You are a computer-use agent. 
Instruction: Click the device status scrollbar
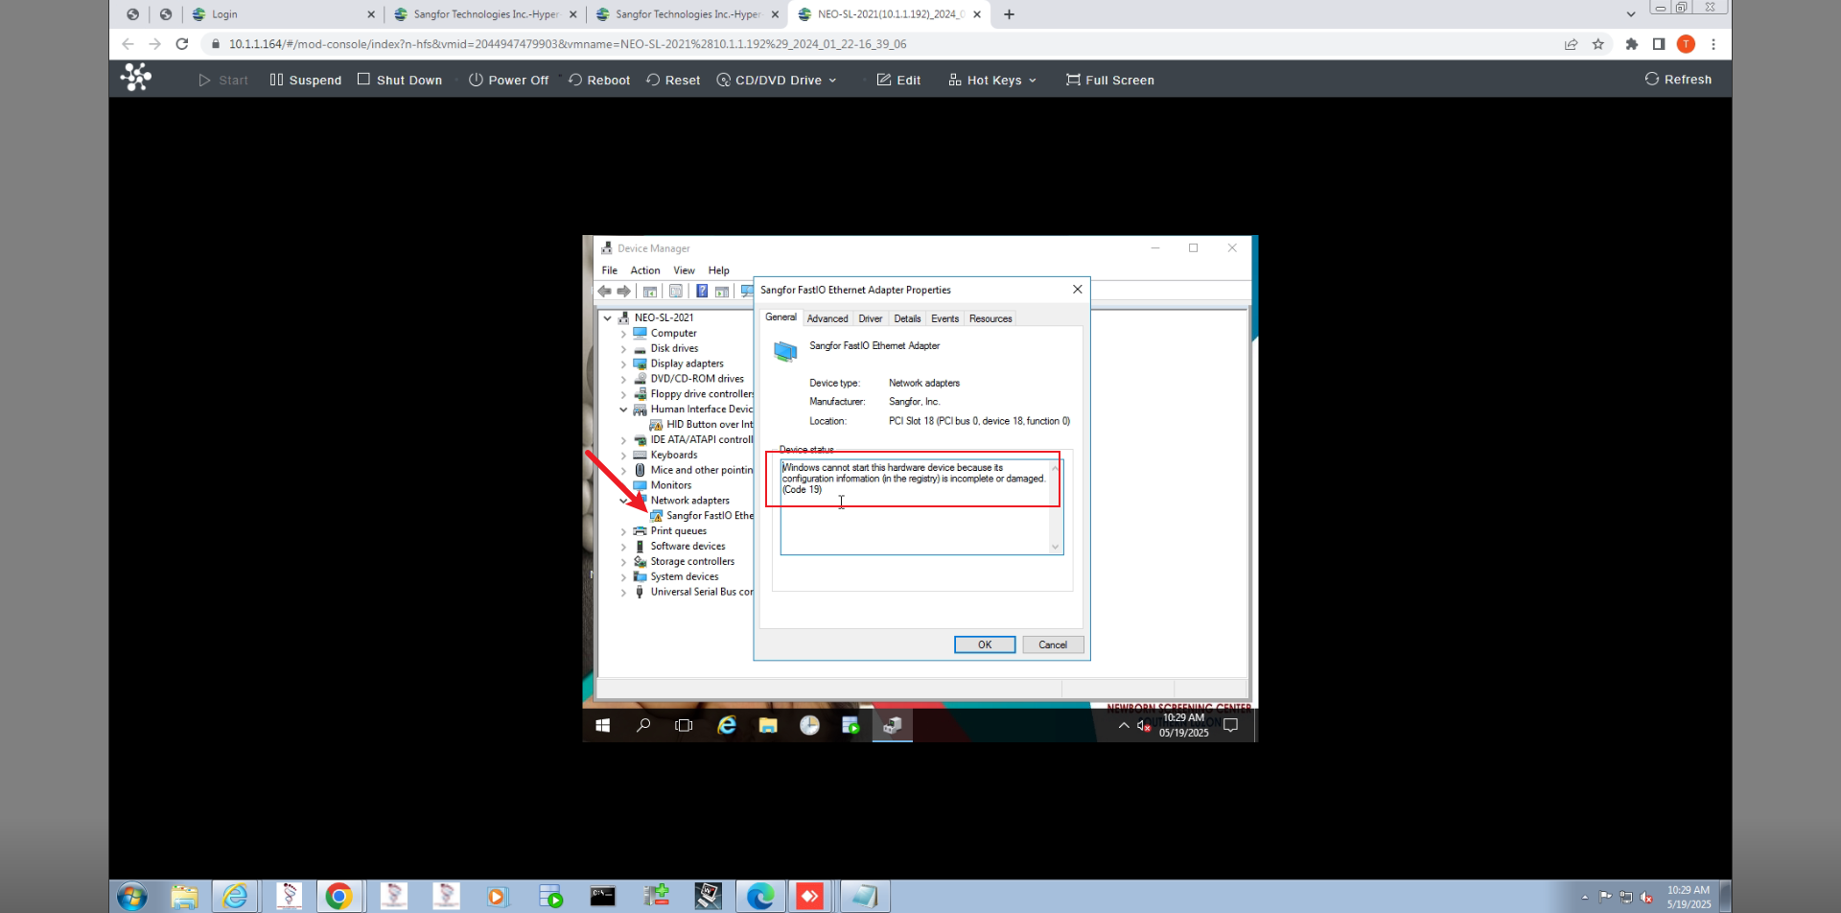(x=1055, y=507)
